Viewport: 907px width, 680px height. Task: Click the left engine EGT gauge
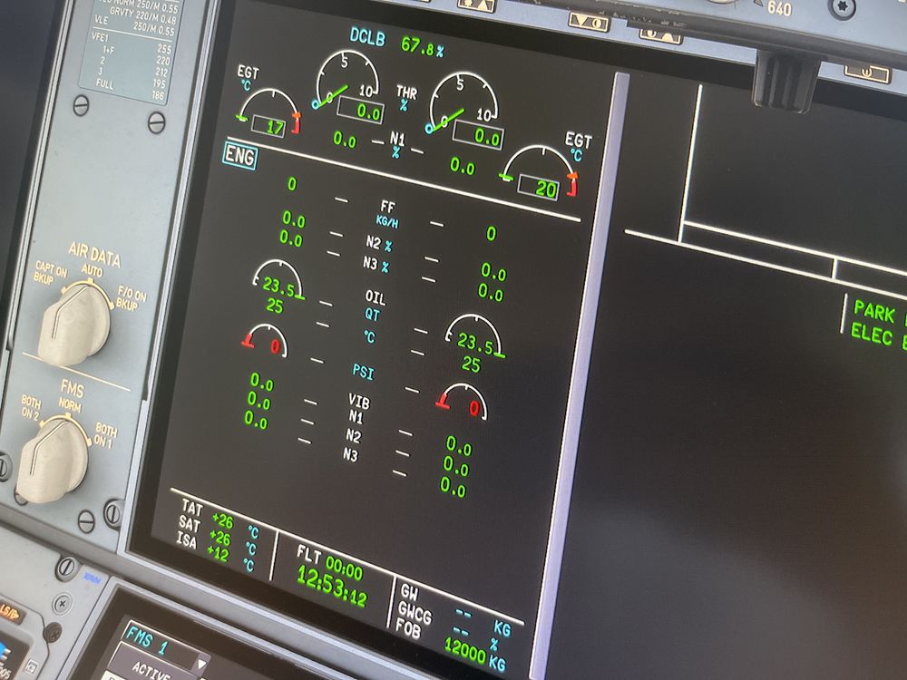tap(266, 113)
